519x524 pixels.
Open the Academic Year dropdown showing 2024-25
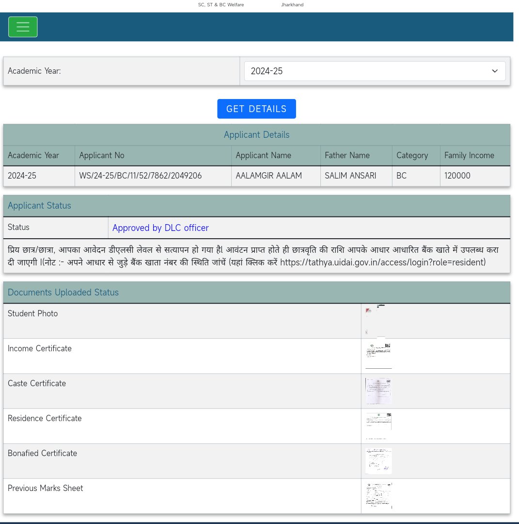(x=375, y=71)
